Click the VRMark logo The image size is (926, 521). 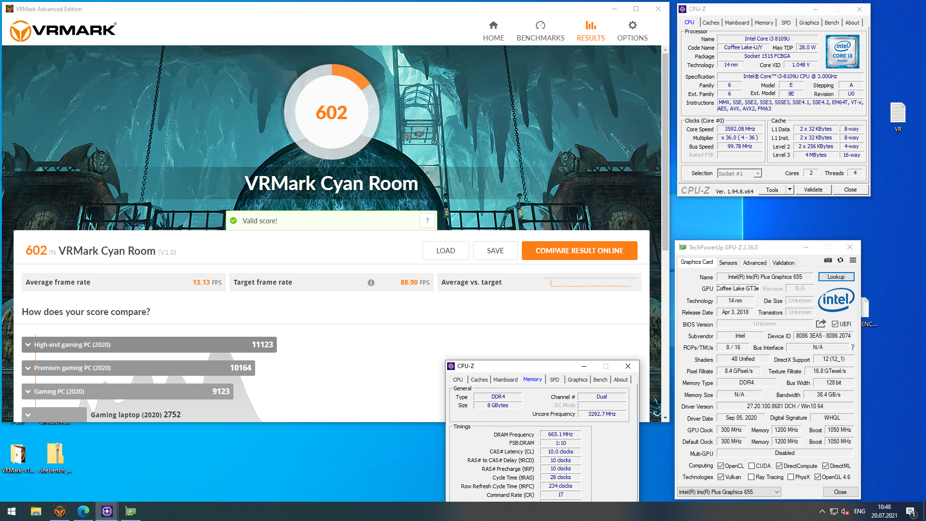[63, 31]
